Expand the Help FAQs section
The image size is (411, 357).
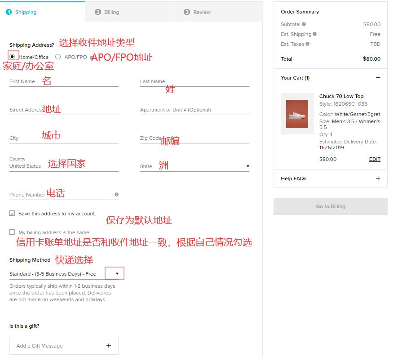(x=378, y=178)
